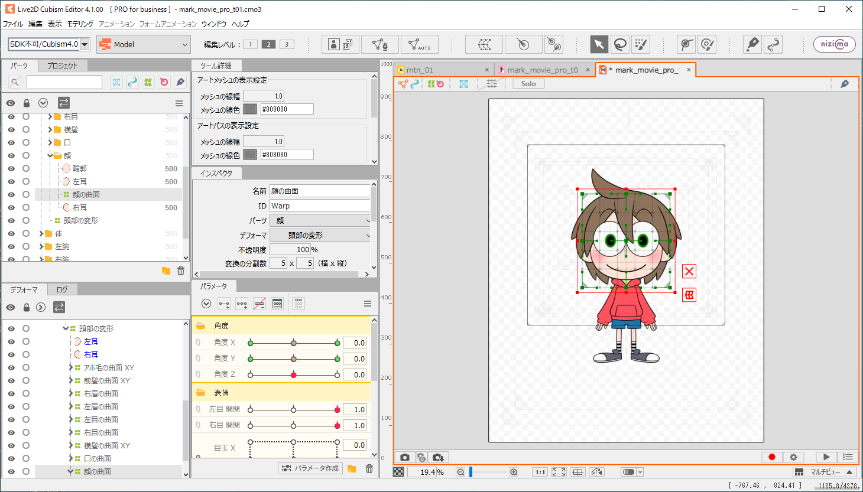
Task: Expand the 左腕 folder in parts
Action: point(41,246)
